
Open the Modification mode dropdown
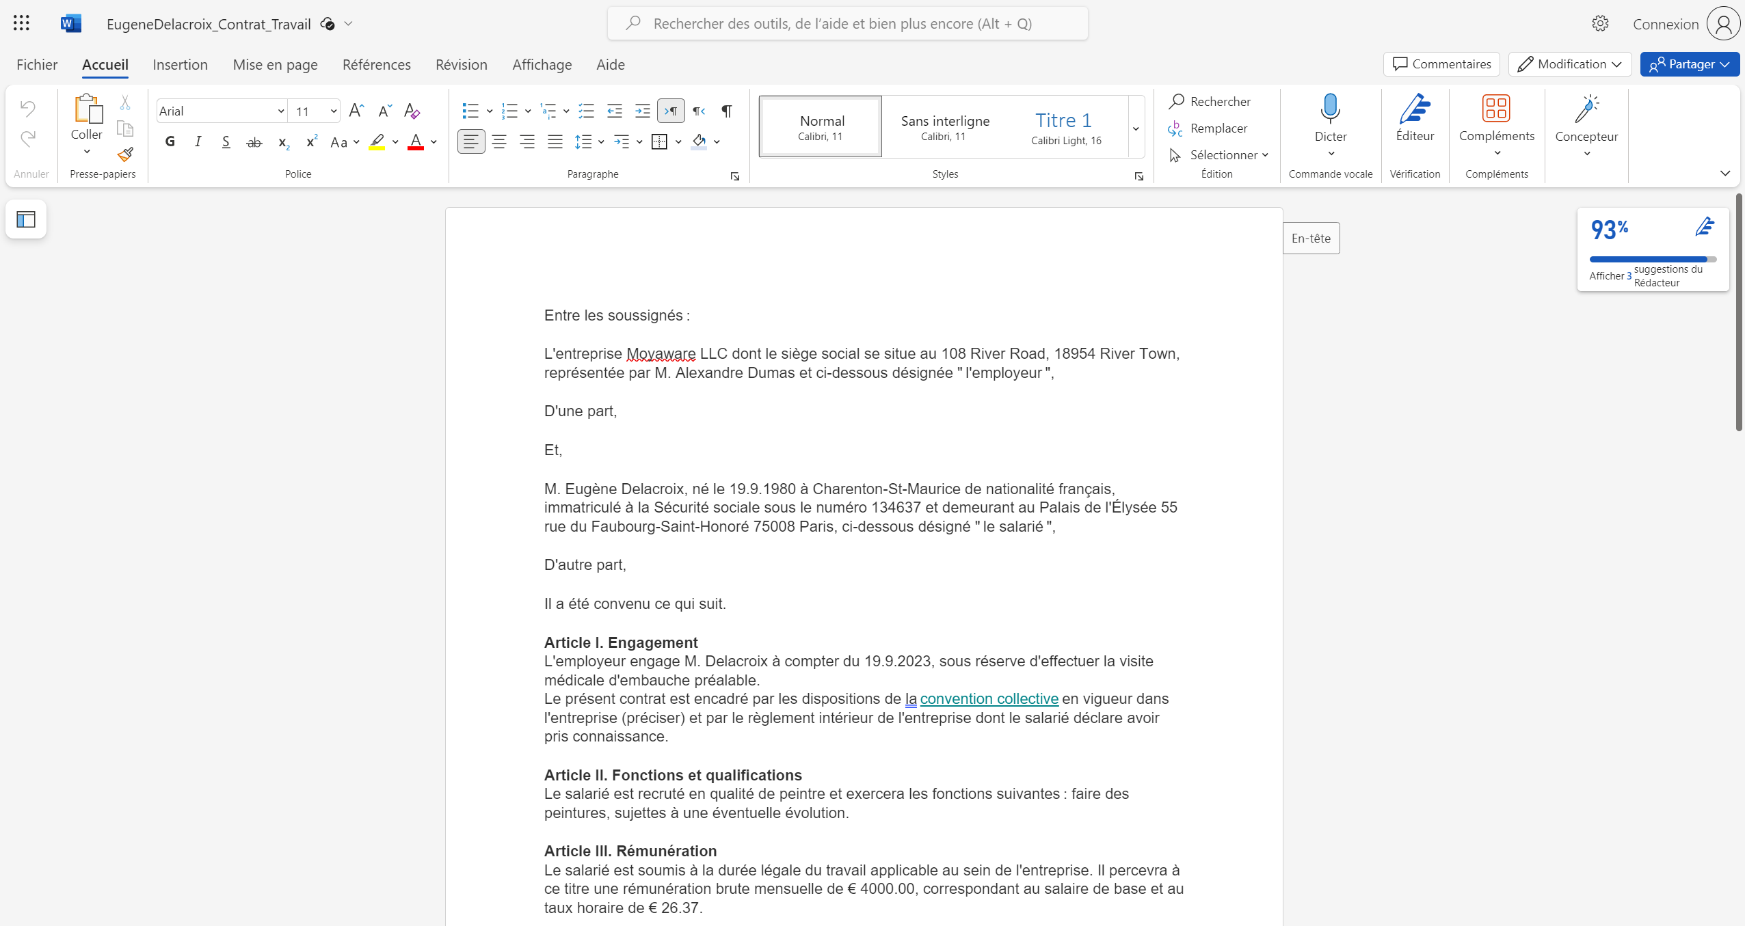pos(1570,64)
